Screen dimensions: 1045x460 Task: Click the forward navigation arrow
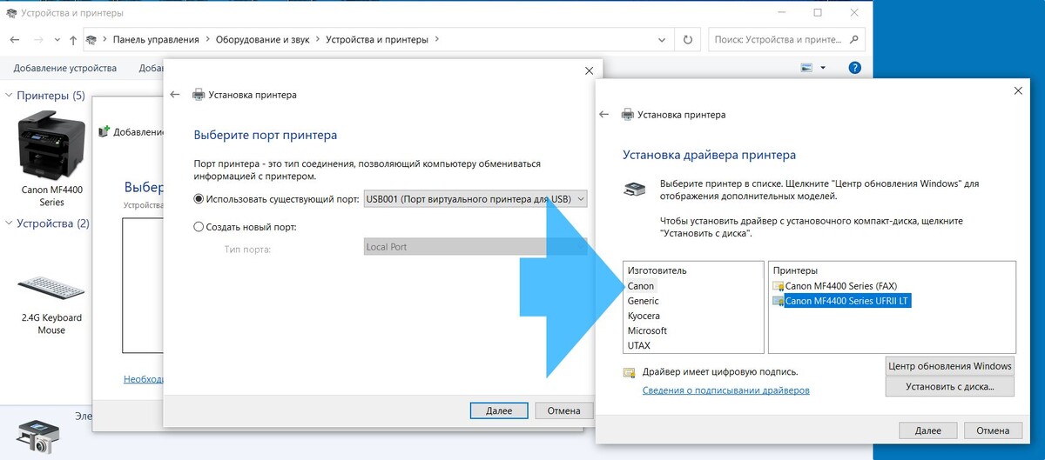tap(38, 40)
